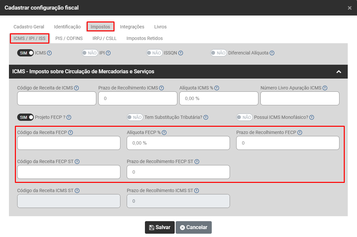Click the Código da Receita FECP ST field
Image resolution: width=357 pixels, height=237 pixels.
click(x=69, y=172)
